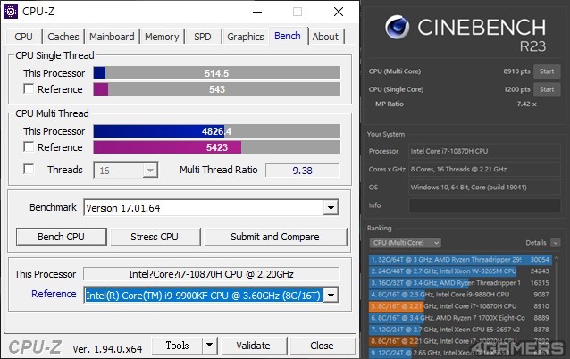Go to the Mainboard tab

(112, 37)
